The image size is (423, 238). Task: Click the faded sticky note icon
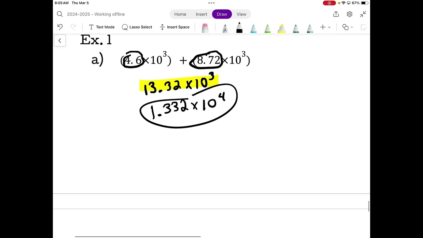pyautogui.click(x=364, y=27)
